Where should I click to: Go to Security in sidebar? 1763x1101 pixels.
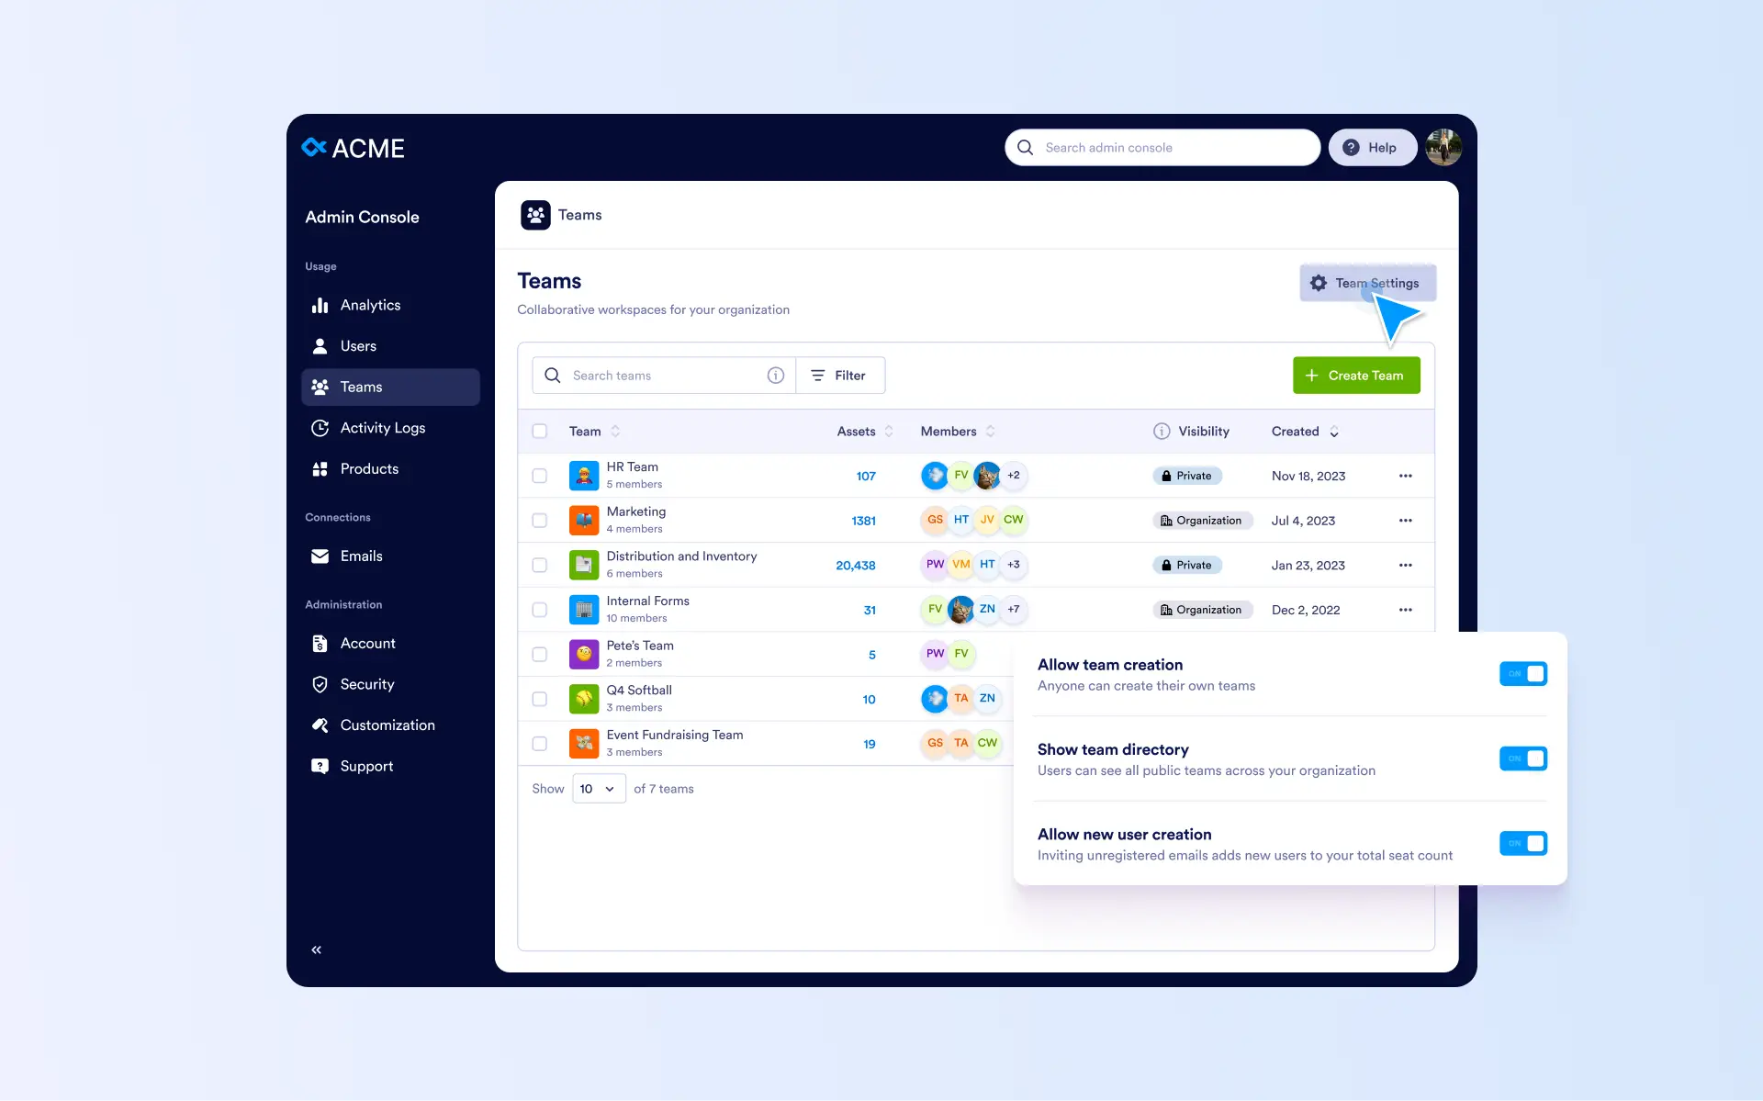pos(366,684)
